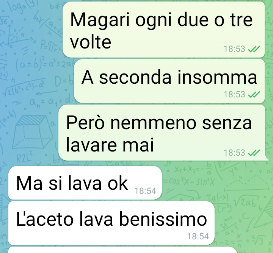This screenshot has width=273, height=253.
Task: Tap the 'Magari ogni due o tre volte' message
Action: tap(163, 30)
